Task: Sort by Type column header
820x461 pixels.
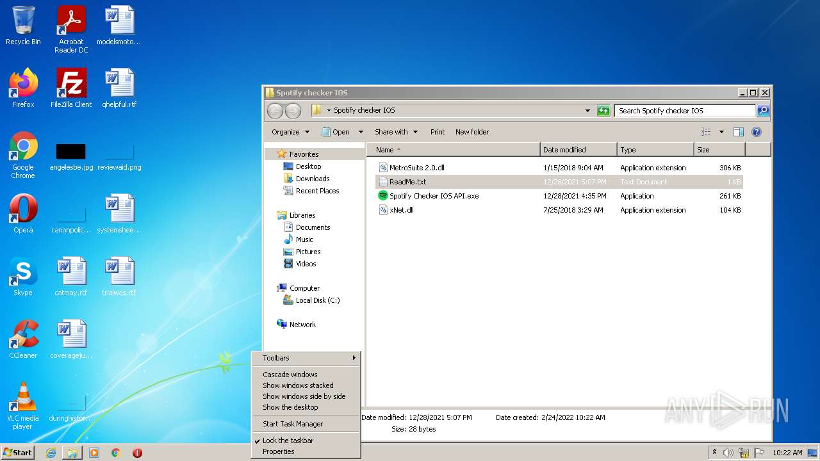Action: [655, 150]
